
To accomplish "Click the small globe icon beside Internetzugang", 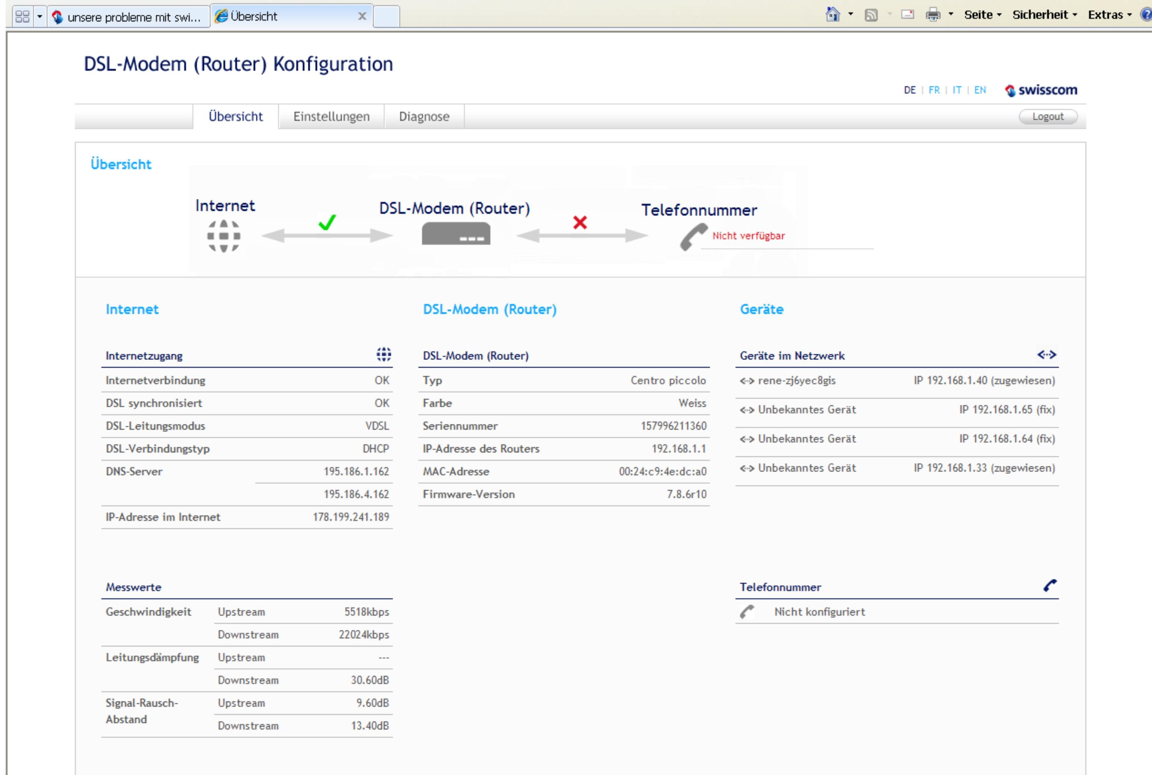I will (383, 354).
